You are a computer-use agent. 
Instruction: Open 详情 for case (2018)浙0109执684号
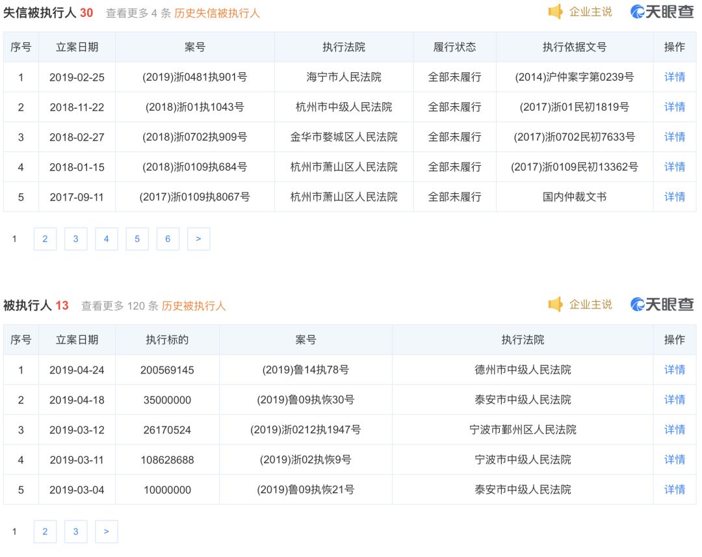point(674,167)
